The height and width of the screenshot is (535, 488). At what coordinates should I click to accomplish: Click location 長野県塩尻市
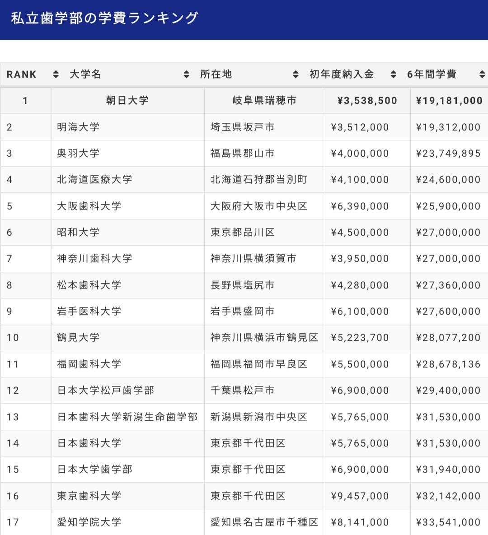tap(243, 285)
